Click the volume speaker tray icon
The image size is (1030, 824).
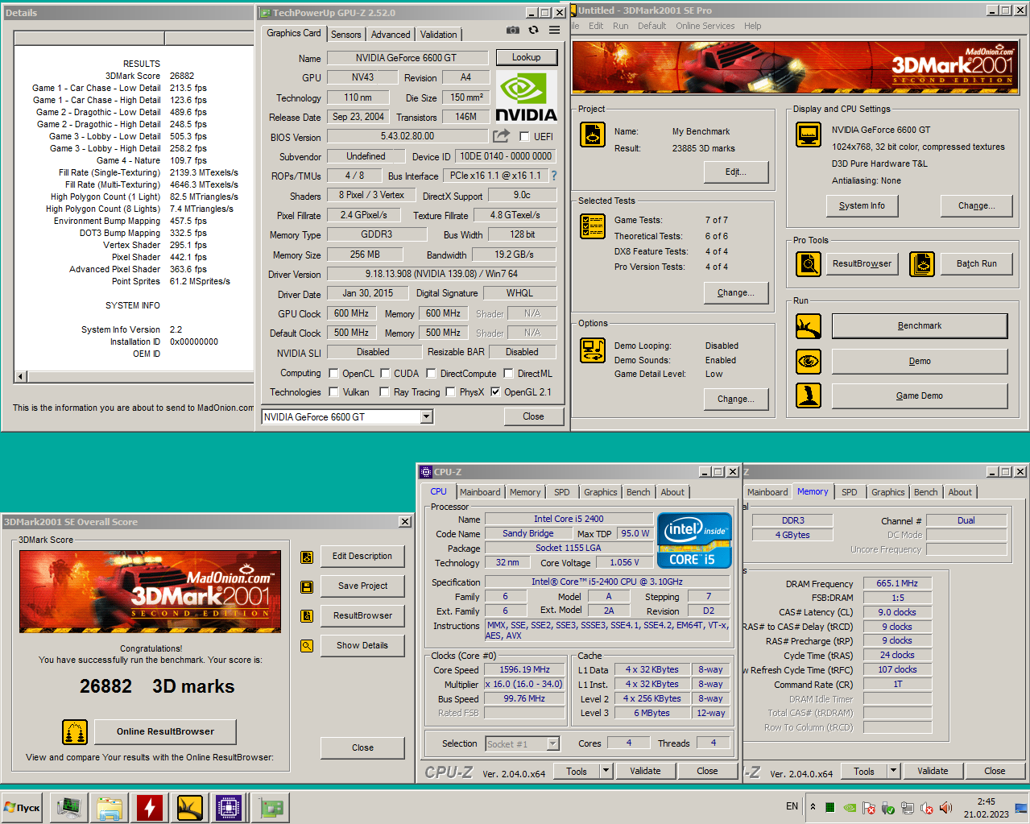946,807
